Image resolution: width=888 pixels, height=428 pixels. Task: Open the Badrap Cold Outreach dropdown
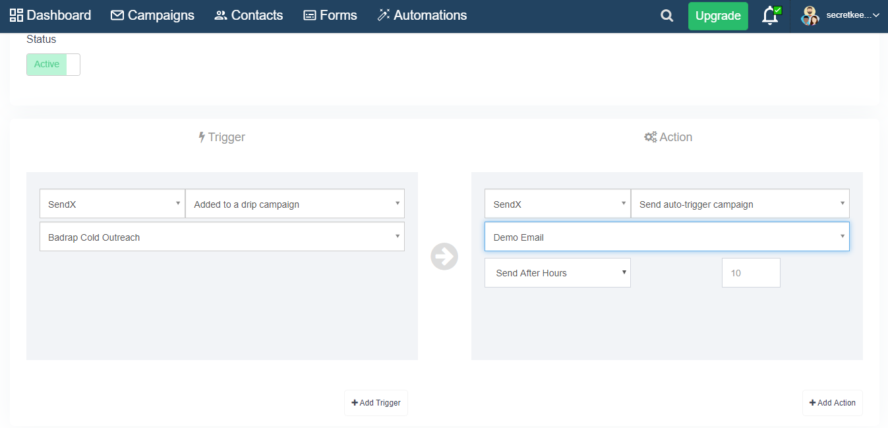pyautogui.click(x=222, y=237)
